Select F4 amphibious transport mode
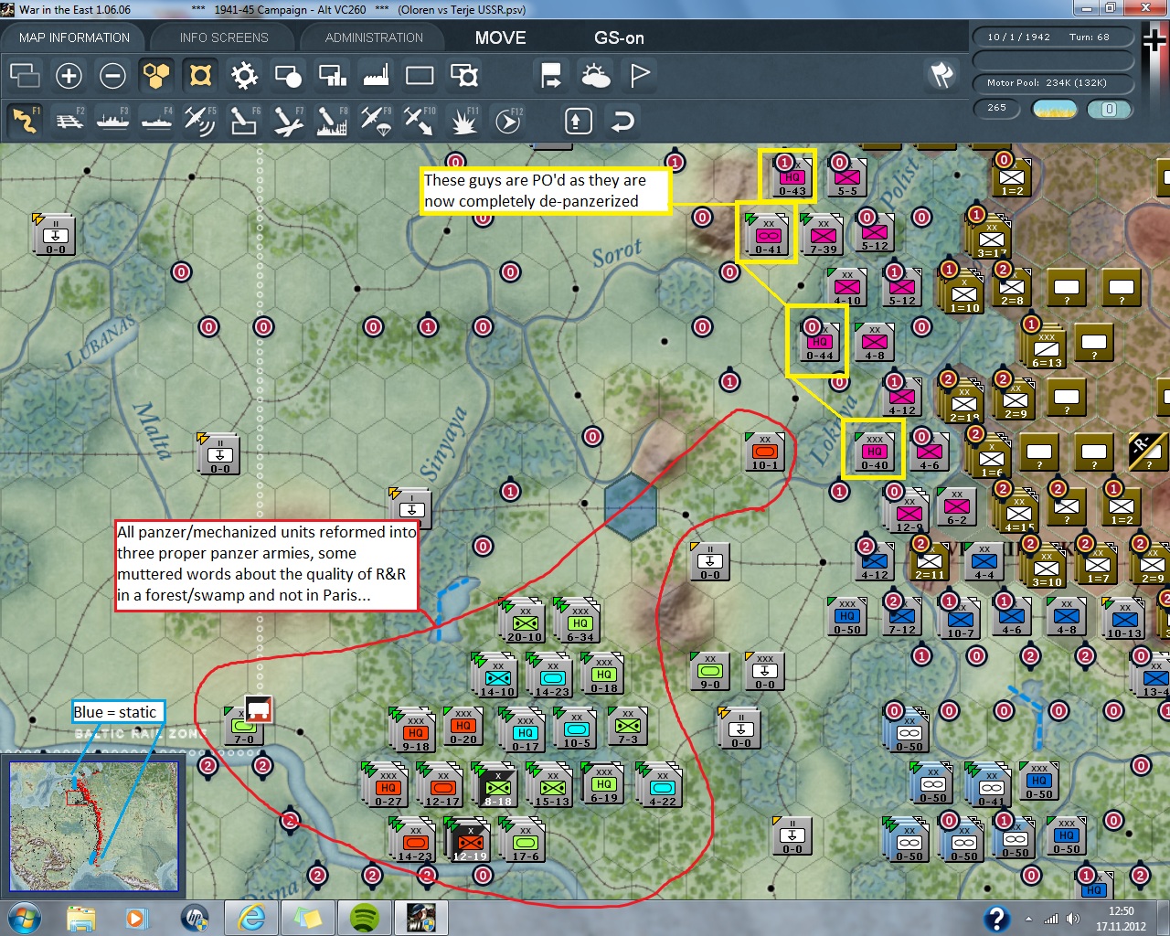Viewport: 1170px width, 936px height. [157, 121]
